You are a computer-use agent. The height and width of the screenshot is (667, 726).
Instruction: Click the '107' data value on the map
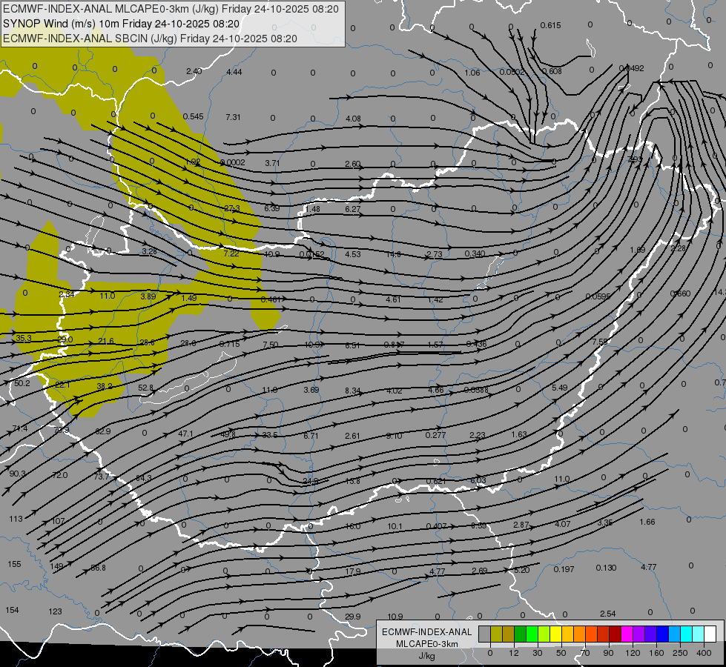(x=58, y=521)
